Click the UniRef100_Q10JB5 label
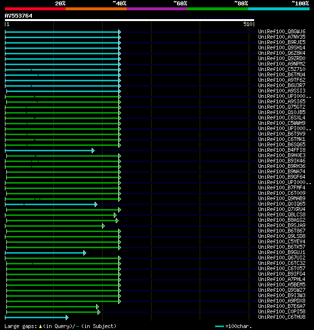The image size is (314, 330). [x=282, y=113]
